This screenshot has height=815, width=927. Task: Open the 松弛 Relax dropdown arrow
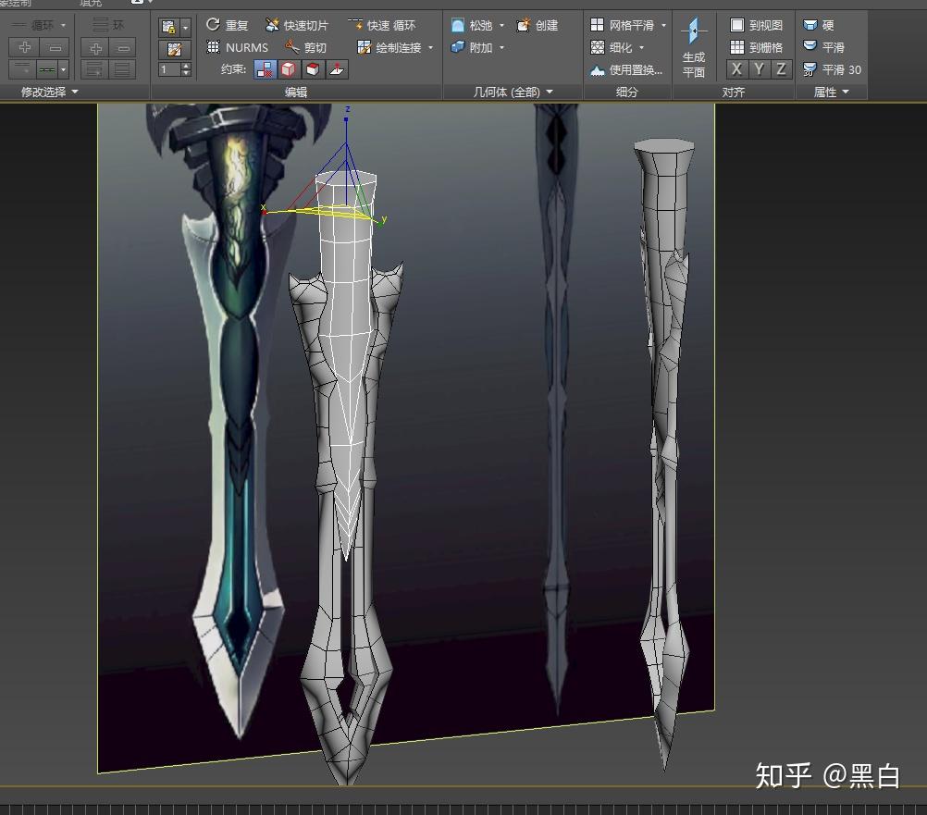(502, 25)
